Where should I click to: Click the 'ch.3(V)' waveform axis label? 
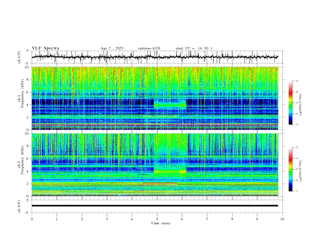coord(19,206)
